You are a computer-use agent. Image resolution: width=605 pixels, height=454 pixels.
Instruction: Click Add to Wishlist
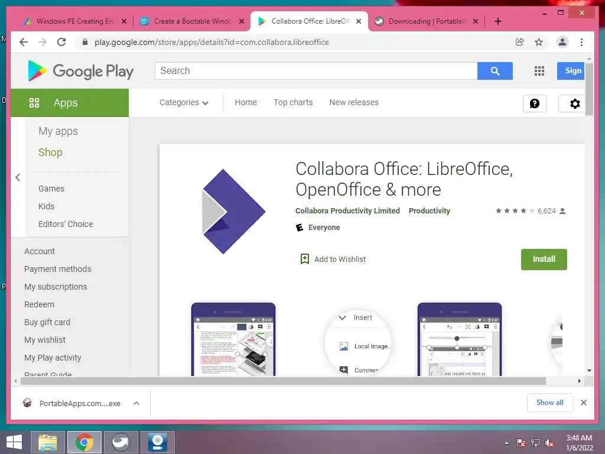pyautogui.click(x=333, y=259)
